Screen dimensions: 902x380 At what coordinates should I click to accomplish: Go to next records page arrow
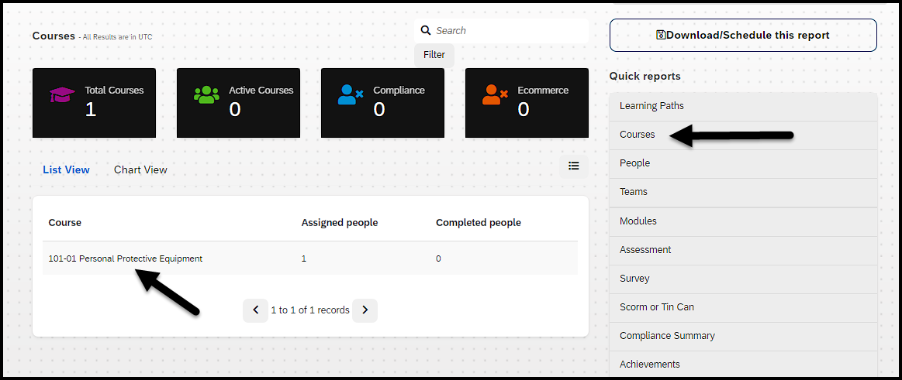(x=365, y=310)
